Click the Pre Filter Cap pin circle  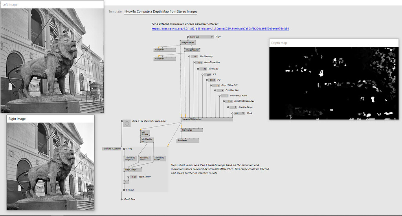pyautogui.click(x=215, y=90)
